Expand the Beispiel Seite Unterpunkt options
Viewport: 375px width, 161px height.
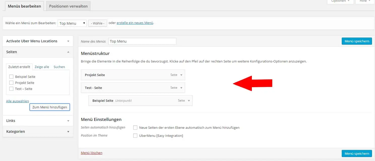point(189,100)
